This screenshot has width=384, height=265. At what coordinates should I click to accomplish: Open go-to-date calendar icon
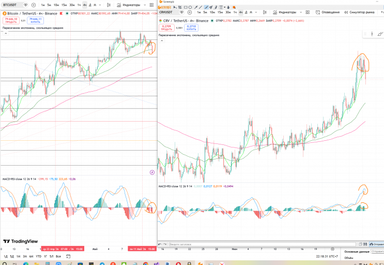tap(68, 256)
